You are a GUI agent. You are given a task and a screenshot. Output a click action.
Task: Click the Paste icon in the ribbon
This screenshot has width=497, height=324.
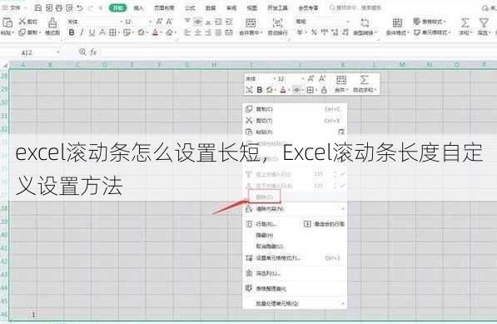point(7,22)
